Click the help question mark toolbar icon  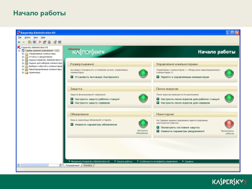(x=55, y=42)
